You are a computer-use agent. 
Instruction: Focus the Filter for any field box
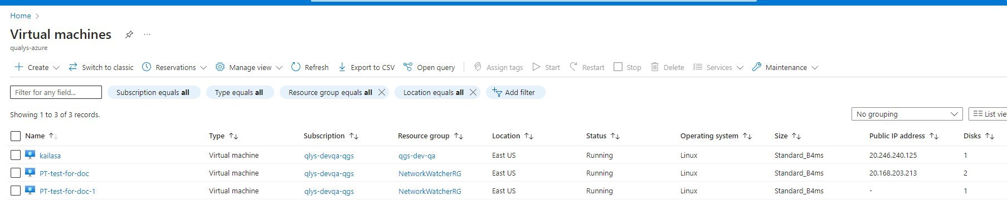click(x=56, y=92)
